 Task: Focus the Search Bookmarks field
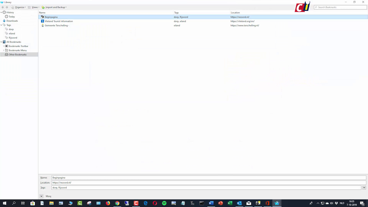(x=340, y=7)
